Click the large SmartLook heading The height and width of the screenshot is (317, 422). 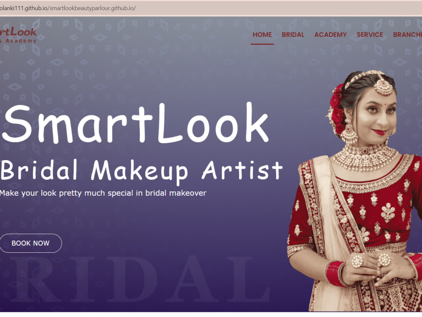135,123
